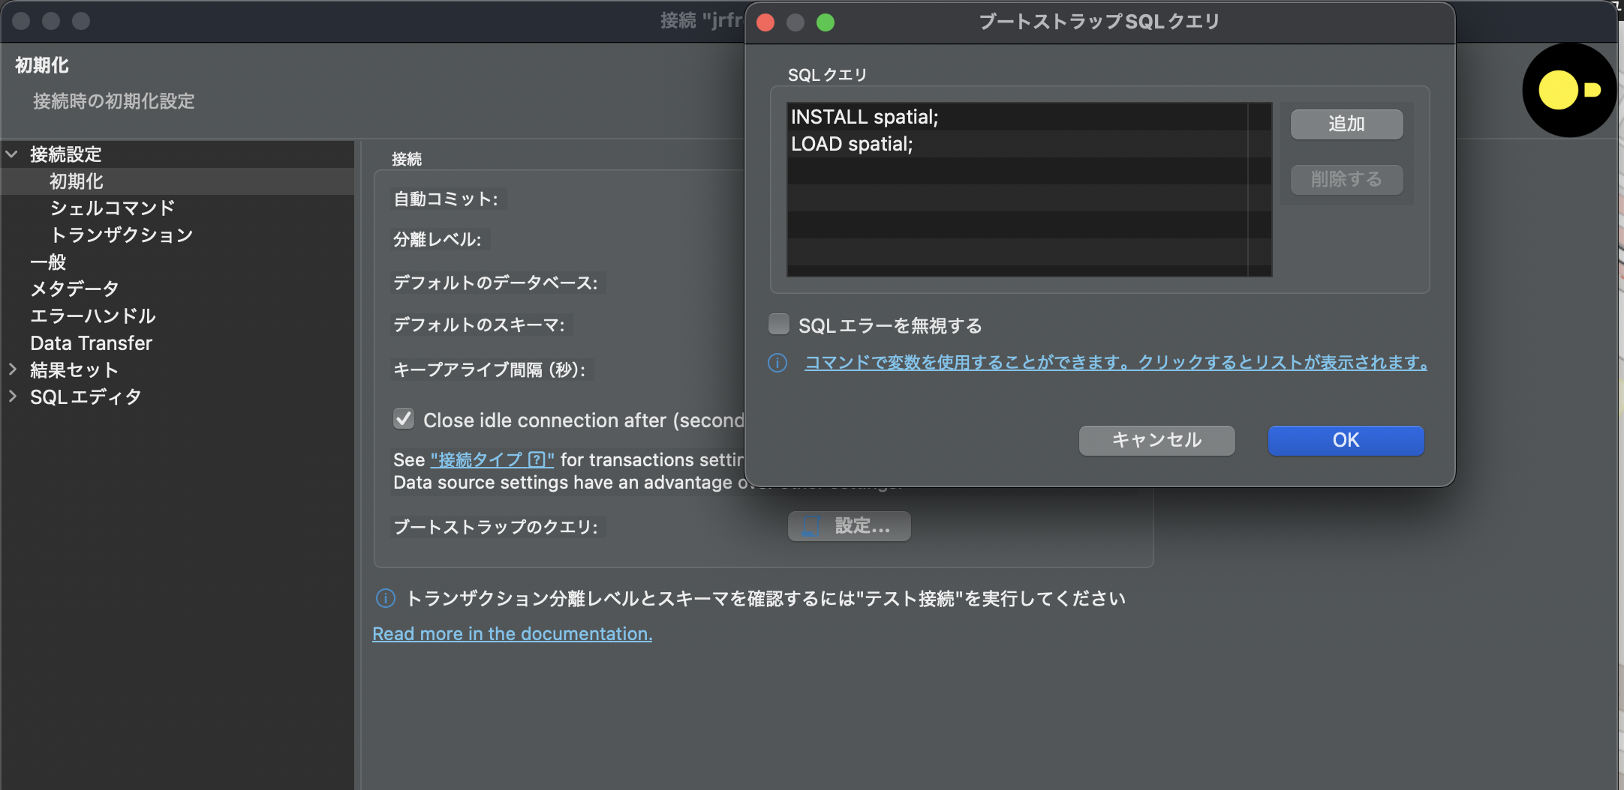Image resolution: width=1624 pixels, height=790 pixels.
Task: Select the メタデータ sidebar item
Action: tap(74, 289)
